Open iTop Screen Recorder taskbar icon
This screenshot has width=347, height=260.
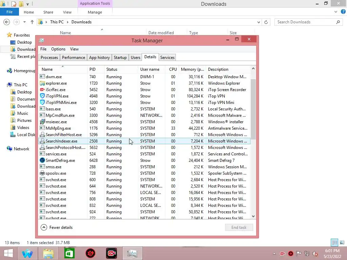coord(111,253)
